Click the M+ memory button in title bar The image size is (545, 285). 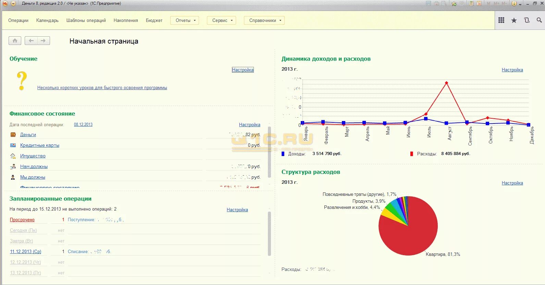point(496,3)
